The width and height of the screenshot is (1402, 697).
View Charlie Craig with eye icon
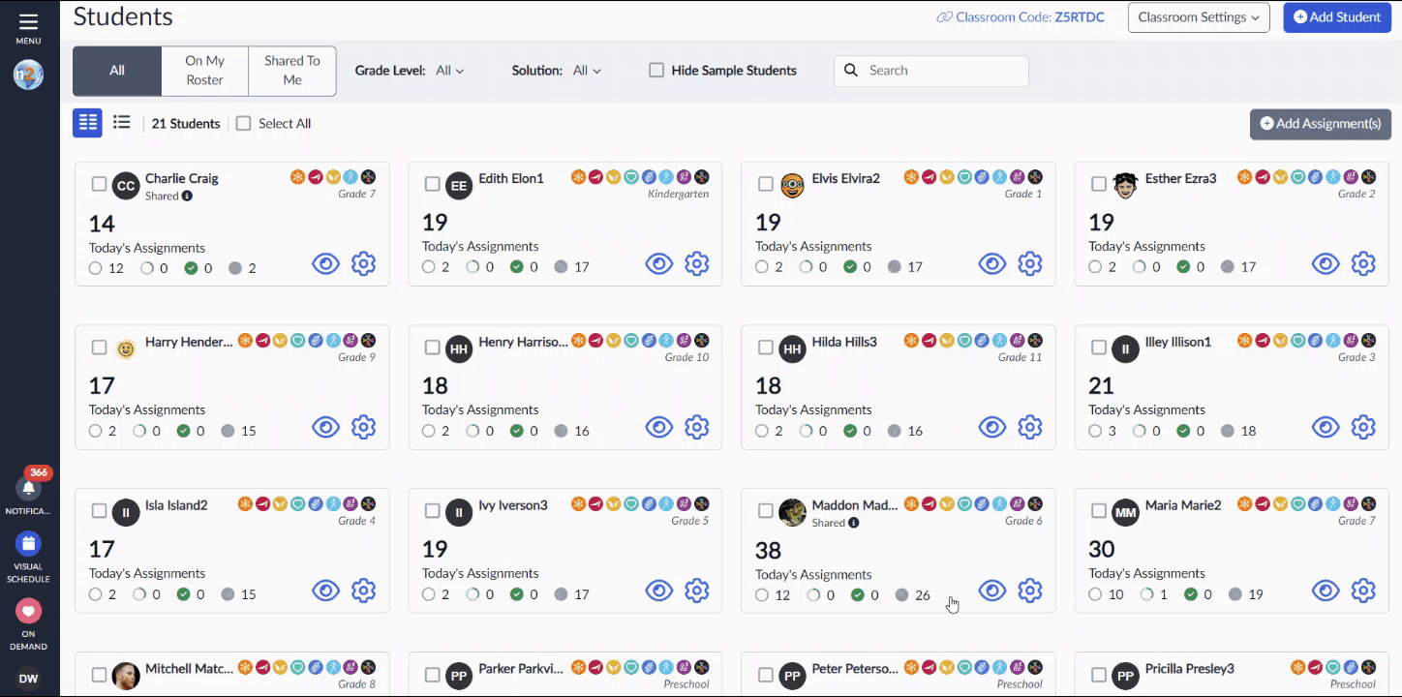click(x=325, y=263)
